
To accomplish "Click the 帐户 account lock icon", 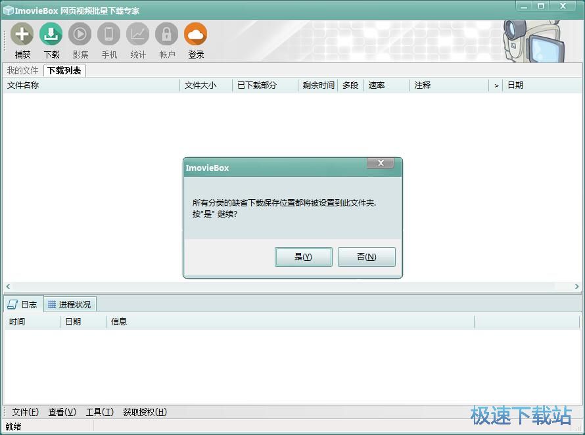I will pos(167,34).
